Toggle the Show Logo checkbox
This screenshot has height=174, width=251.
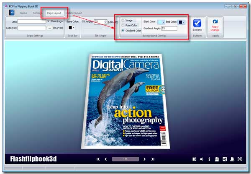pyautogui.click(x=49, y=21)
